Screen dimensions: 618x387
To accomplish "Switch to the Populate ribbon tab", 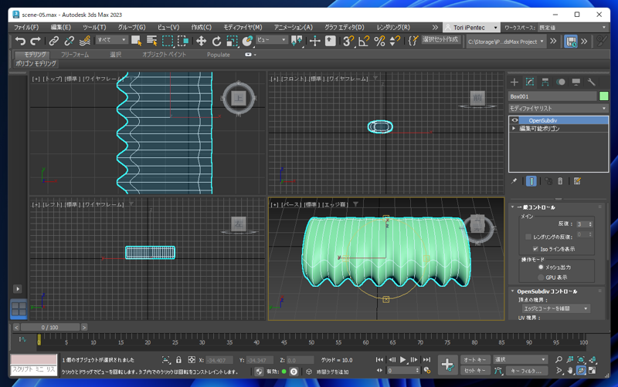I will [219, 55].
